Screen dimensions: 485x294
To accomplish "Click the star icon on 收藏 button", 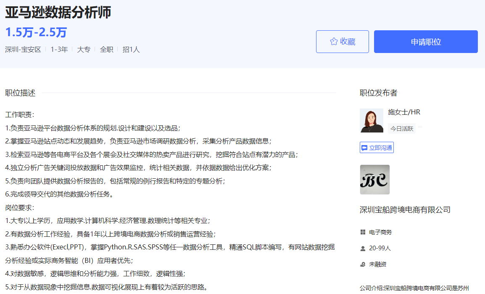I will click(x=334, y=42).
